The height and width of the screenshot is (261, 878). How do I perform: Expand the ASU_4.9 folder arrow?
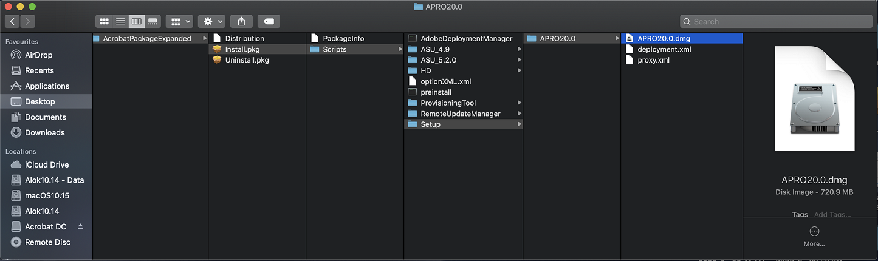click(520, 49)
